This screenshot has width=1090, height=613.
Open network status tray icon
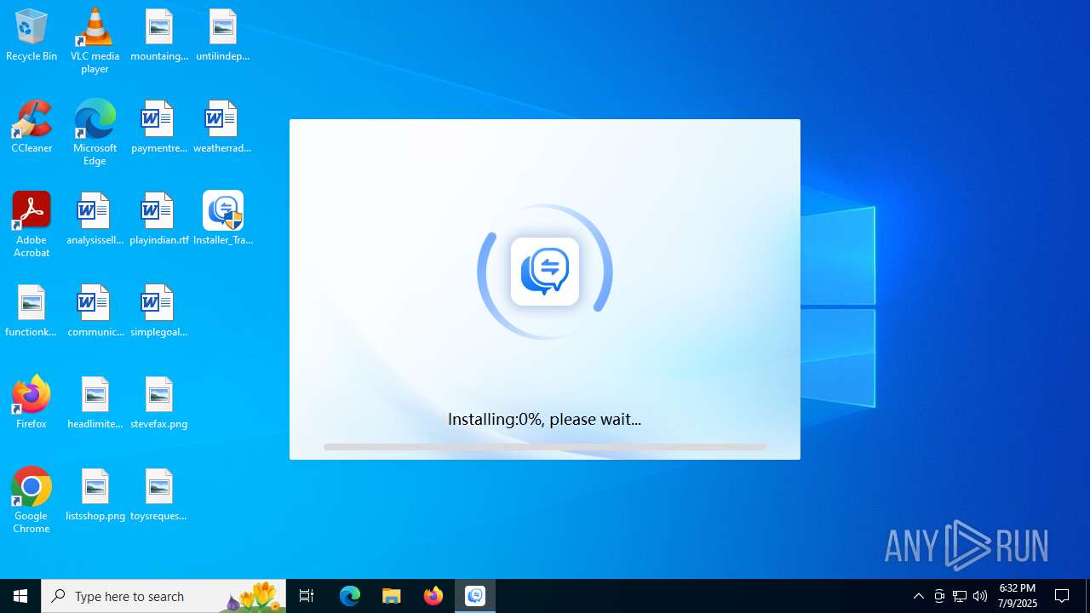(x=960, y=596)
